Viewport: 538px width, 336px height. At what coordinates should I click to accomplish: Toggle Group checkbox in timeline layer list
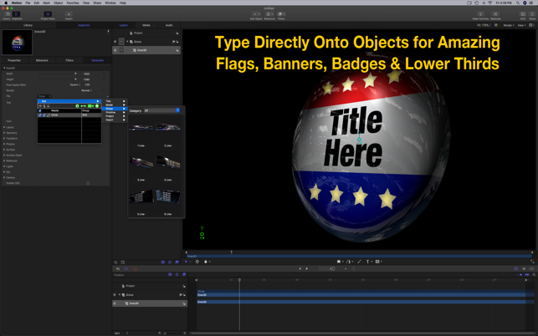point(115,295)
